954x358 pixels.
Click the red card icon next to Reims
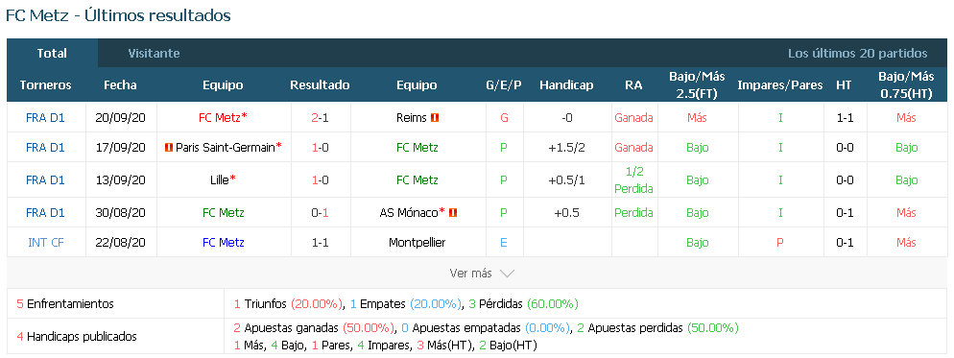coord(435,118)
